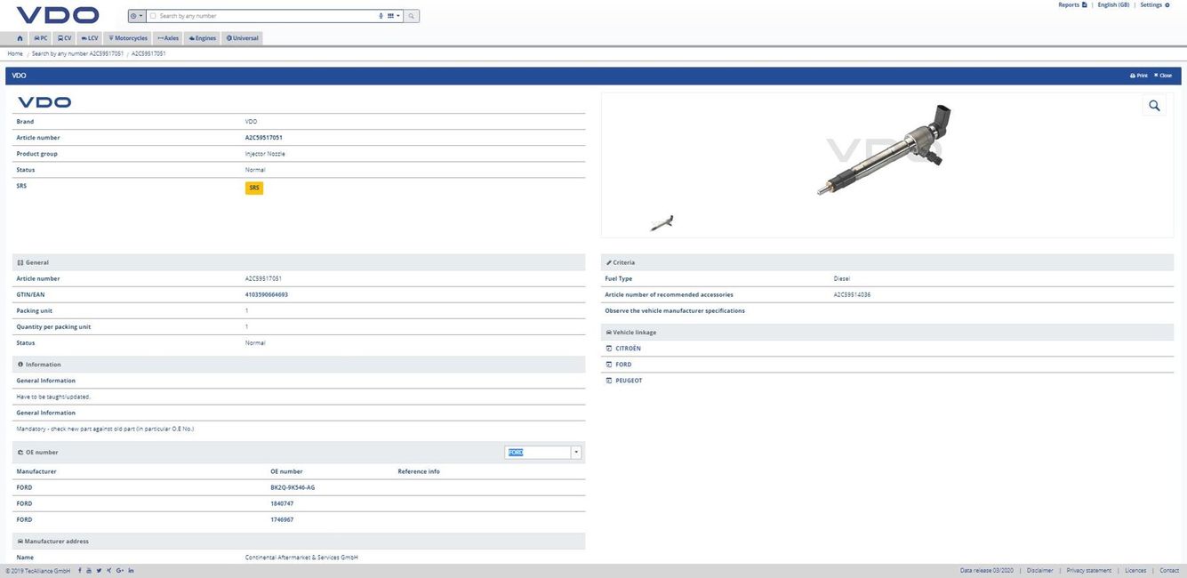Open Settings in the top right
The image size is (1187, 578).
(x=1155, y=5)
